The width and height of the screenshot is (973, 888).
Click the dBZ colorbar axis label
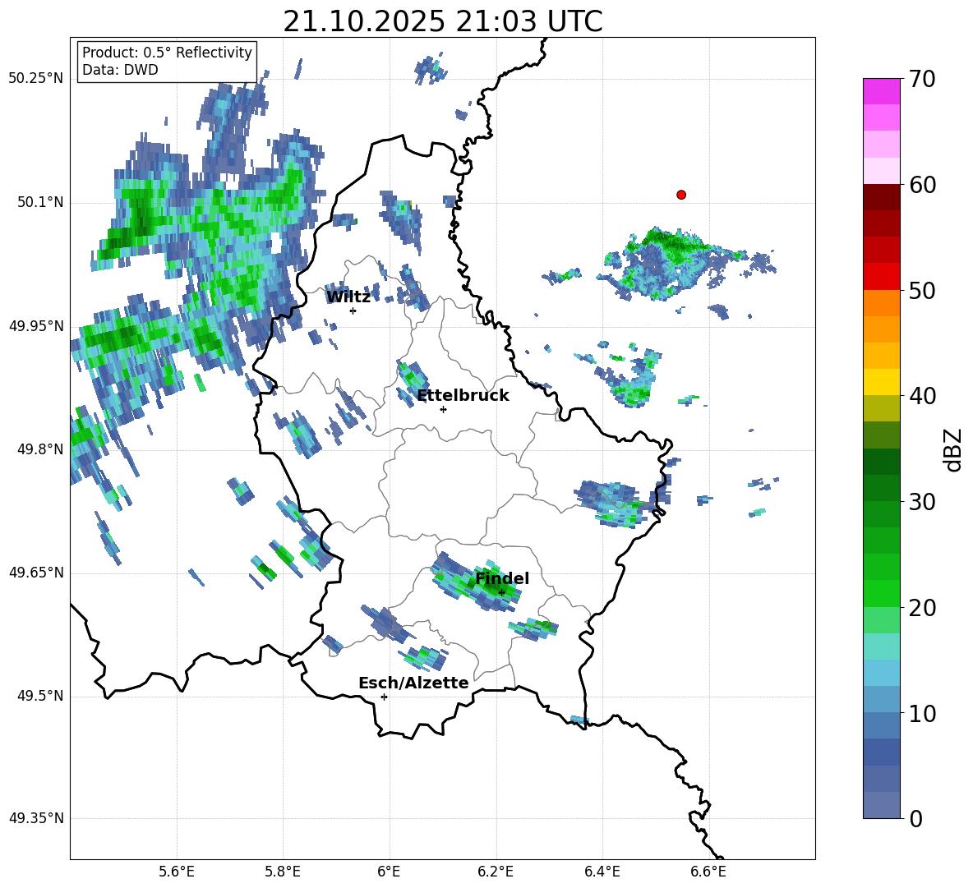click(954, 449)
